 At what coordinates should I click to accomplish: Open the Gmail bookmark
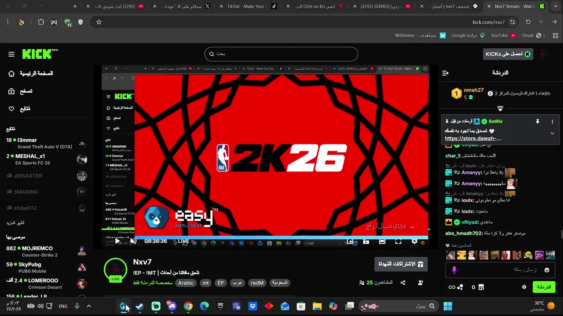coord(531,35)
